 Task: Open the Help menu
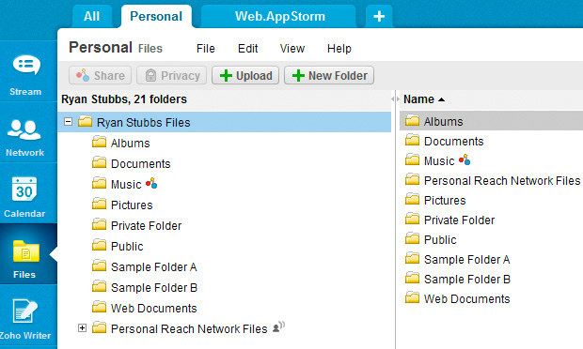(339, 49)
